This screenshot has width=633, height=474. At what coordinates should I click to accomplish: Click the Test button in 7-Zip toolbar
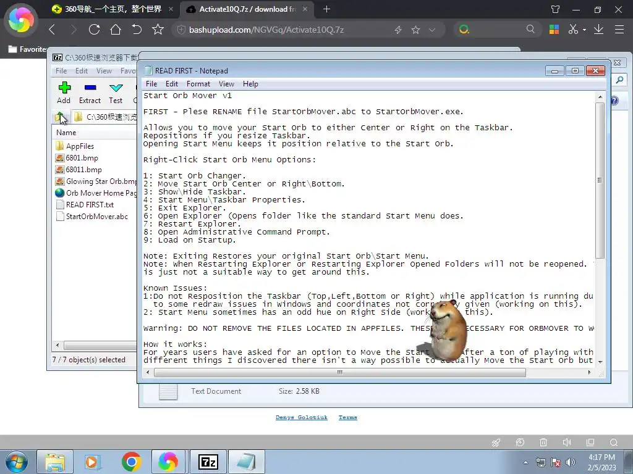pyautogui.click(x=116, y=93)
